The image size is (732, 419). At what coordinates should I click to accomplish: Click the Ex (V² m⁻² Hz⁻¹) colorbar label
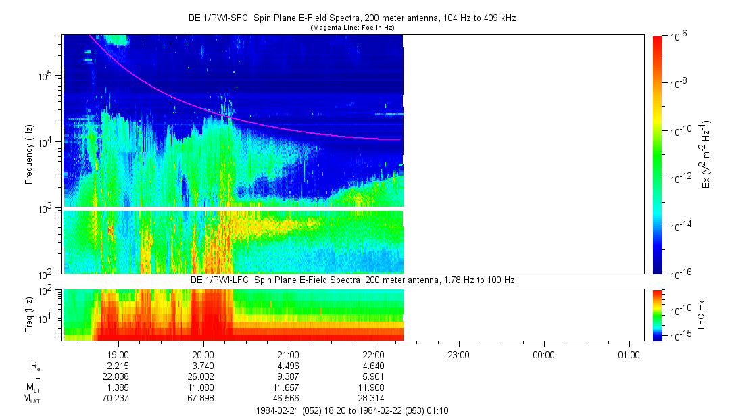pos(705,155)
